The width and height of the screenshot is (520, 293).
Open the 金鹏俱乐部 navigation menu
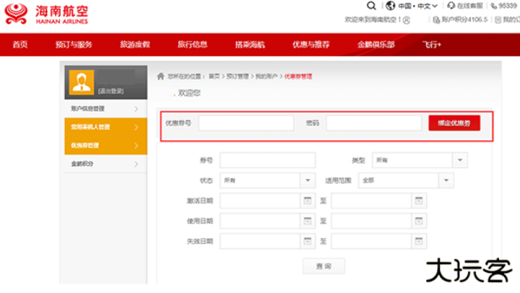pyautogui.click(x=376, y=45)
